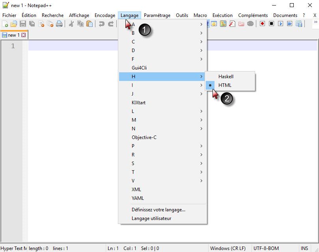This screenshot has height=252, width=319.
Task: Show function list toolbar icon
Action: (x=232, y=24)
